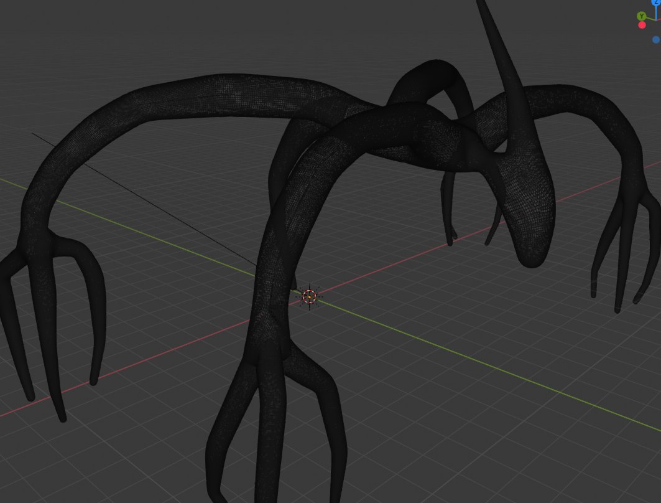661x503 pixels.
Task: Click the red negative X axis gizmo dot
Action: coord(642,26)
